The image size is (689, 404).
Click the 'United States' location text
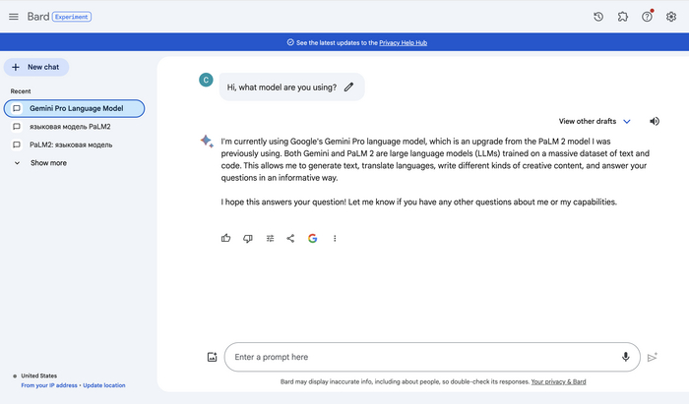[39, 375]
